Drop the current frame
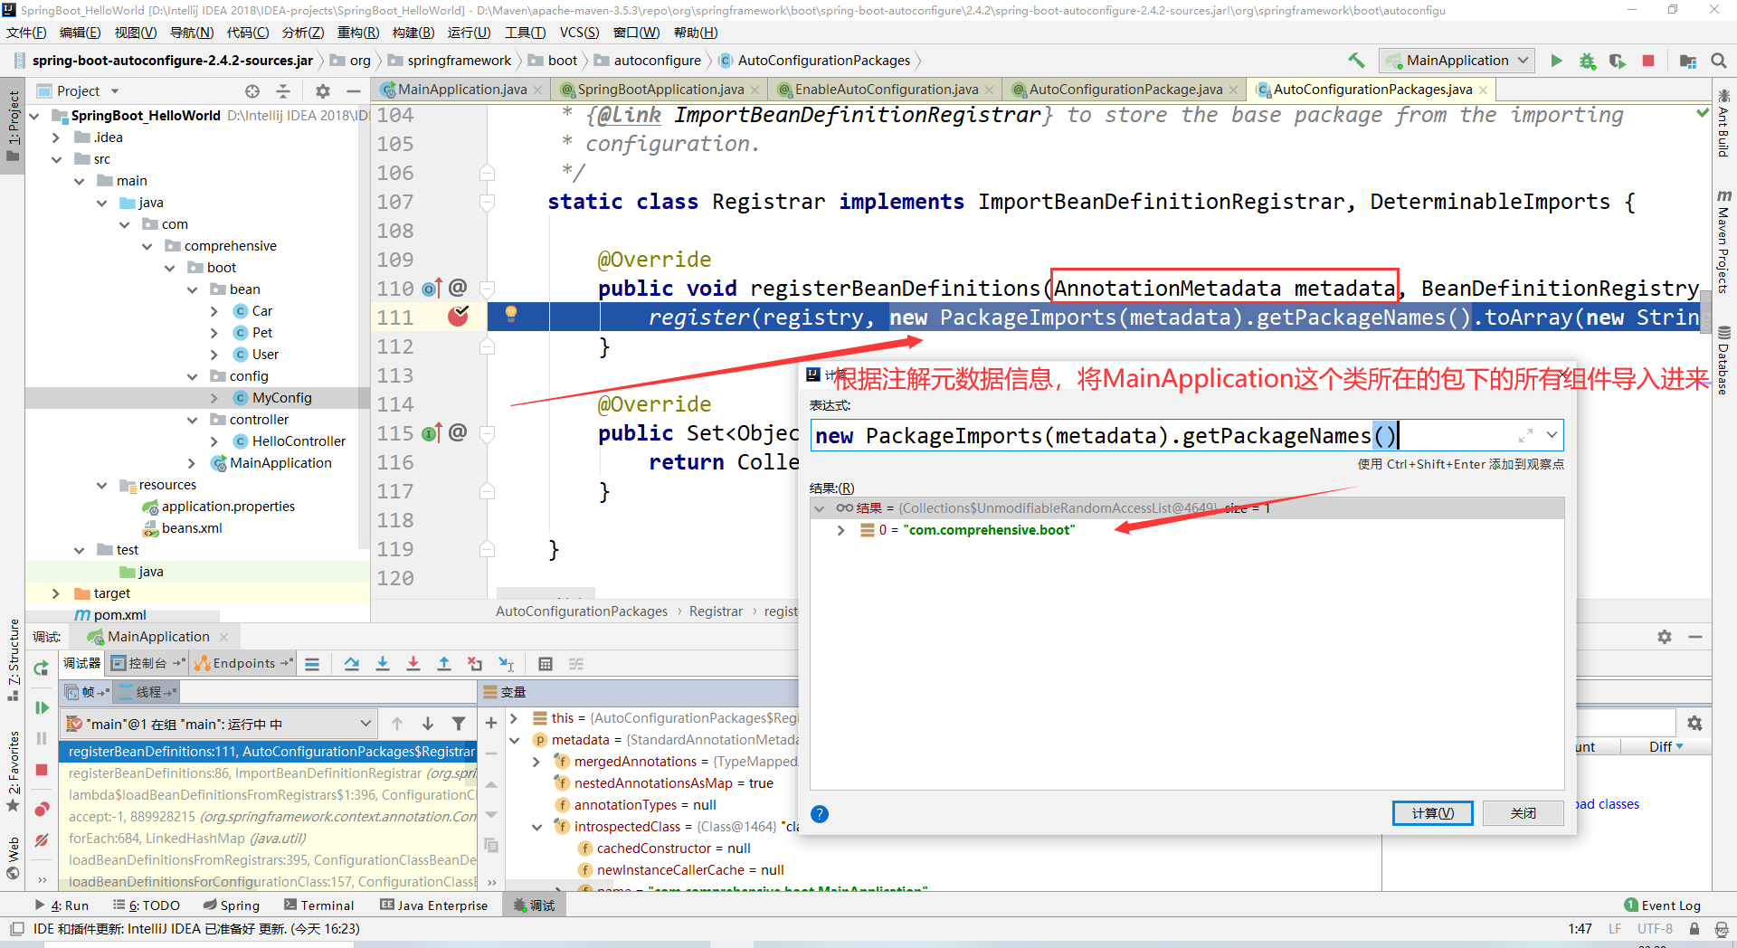1737x948 pixels. click(x=475, y=664)
